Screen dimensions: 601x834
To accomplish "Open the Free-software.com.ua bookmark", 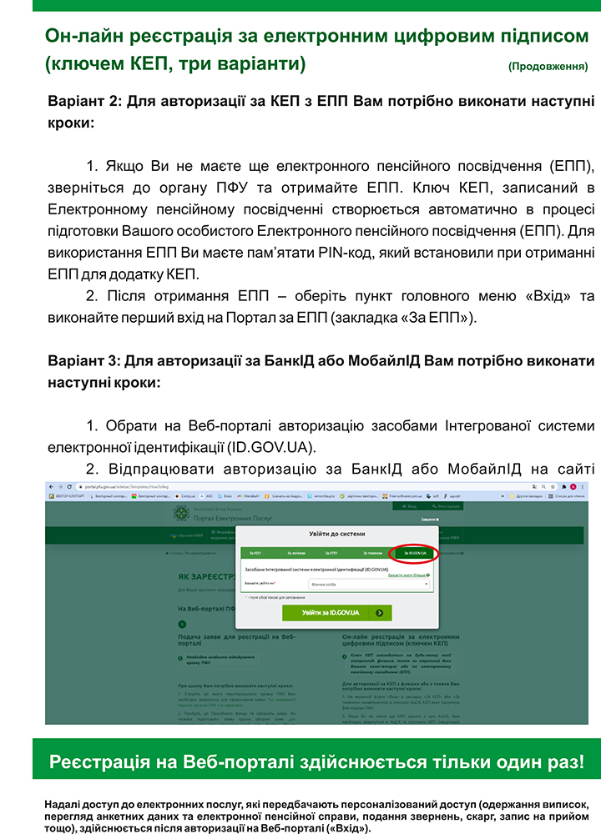I will tap(402, 496).
